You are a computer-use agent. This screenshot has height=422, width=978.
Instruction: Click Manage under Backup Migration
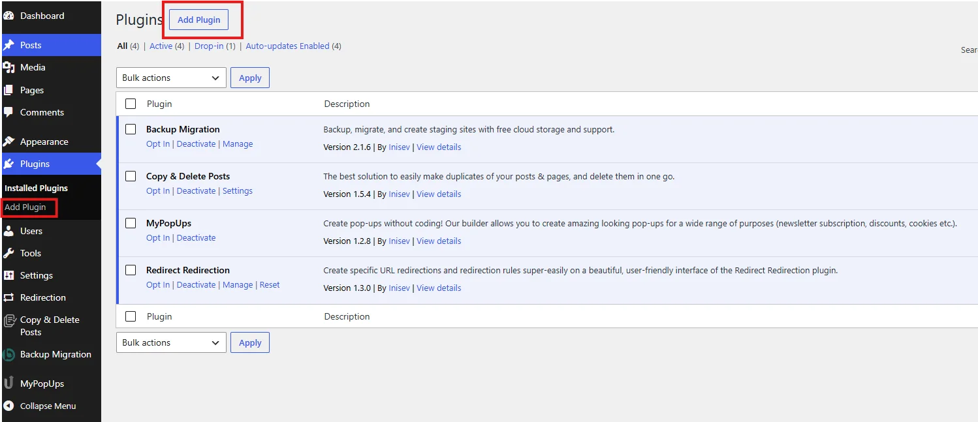[238, 144]
